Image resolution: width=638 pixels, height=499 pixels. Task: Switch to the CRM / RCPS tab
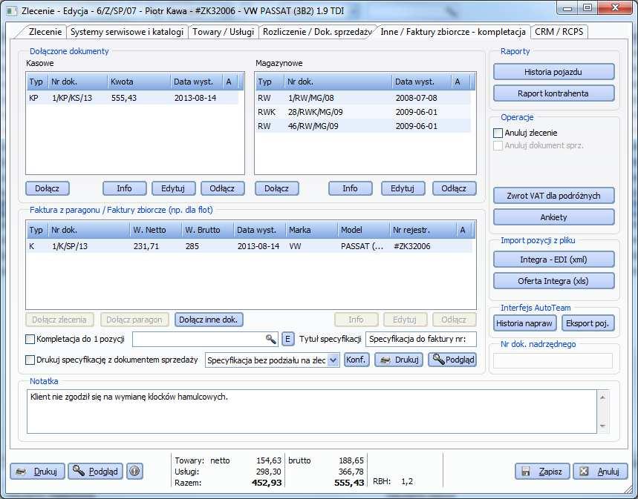559,32
